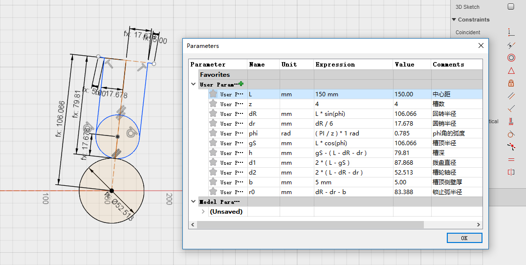Click the Parameter column header
This screenshot has width=526, height=265.
(218, 65)
